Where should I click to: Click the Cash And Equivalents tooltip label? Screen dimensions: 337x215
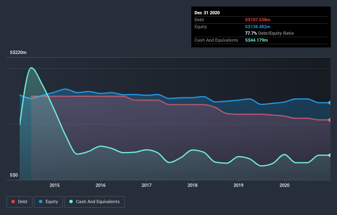point(216,40)
